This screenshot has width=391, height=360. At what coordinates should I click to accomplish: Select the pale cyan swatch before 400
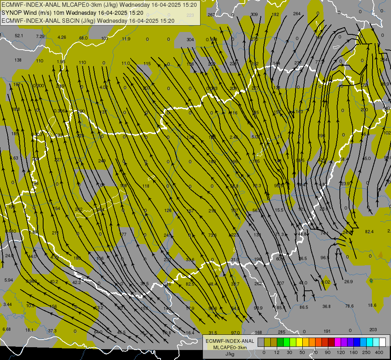pyautogui.click(x=376, y=342)
